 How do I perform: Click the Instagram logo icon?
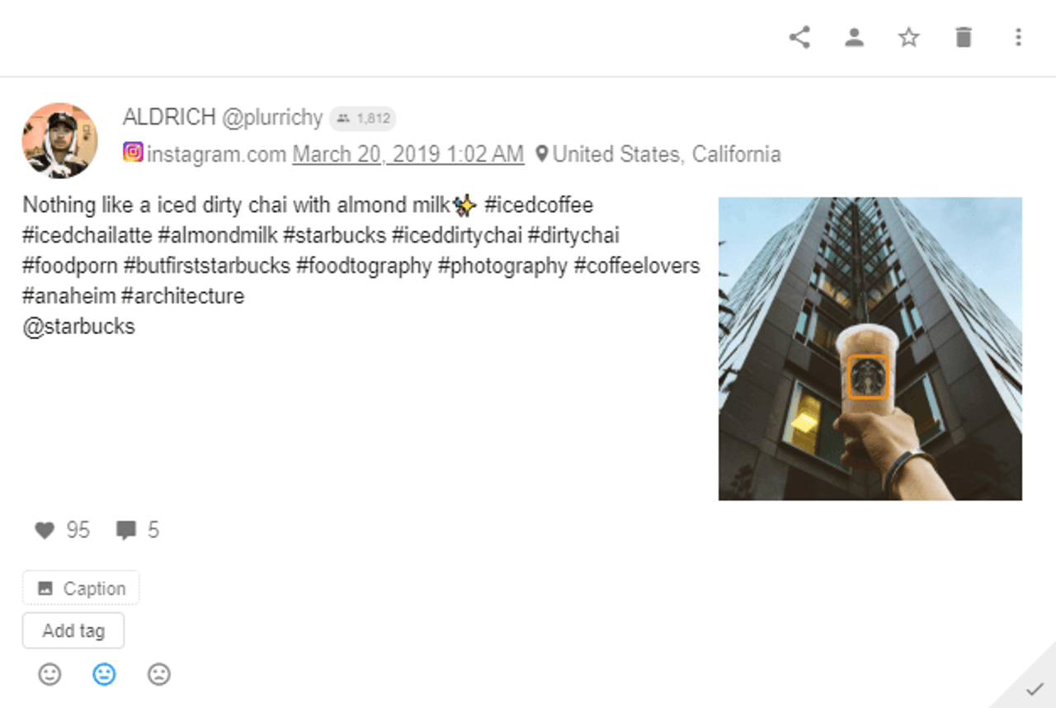point(133,153)
